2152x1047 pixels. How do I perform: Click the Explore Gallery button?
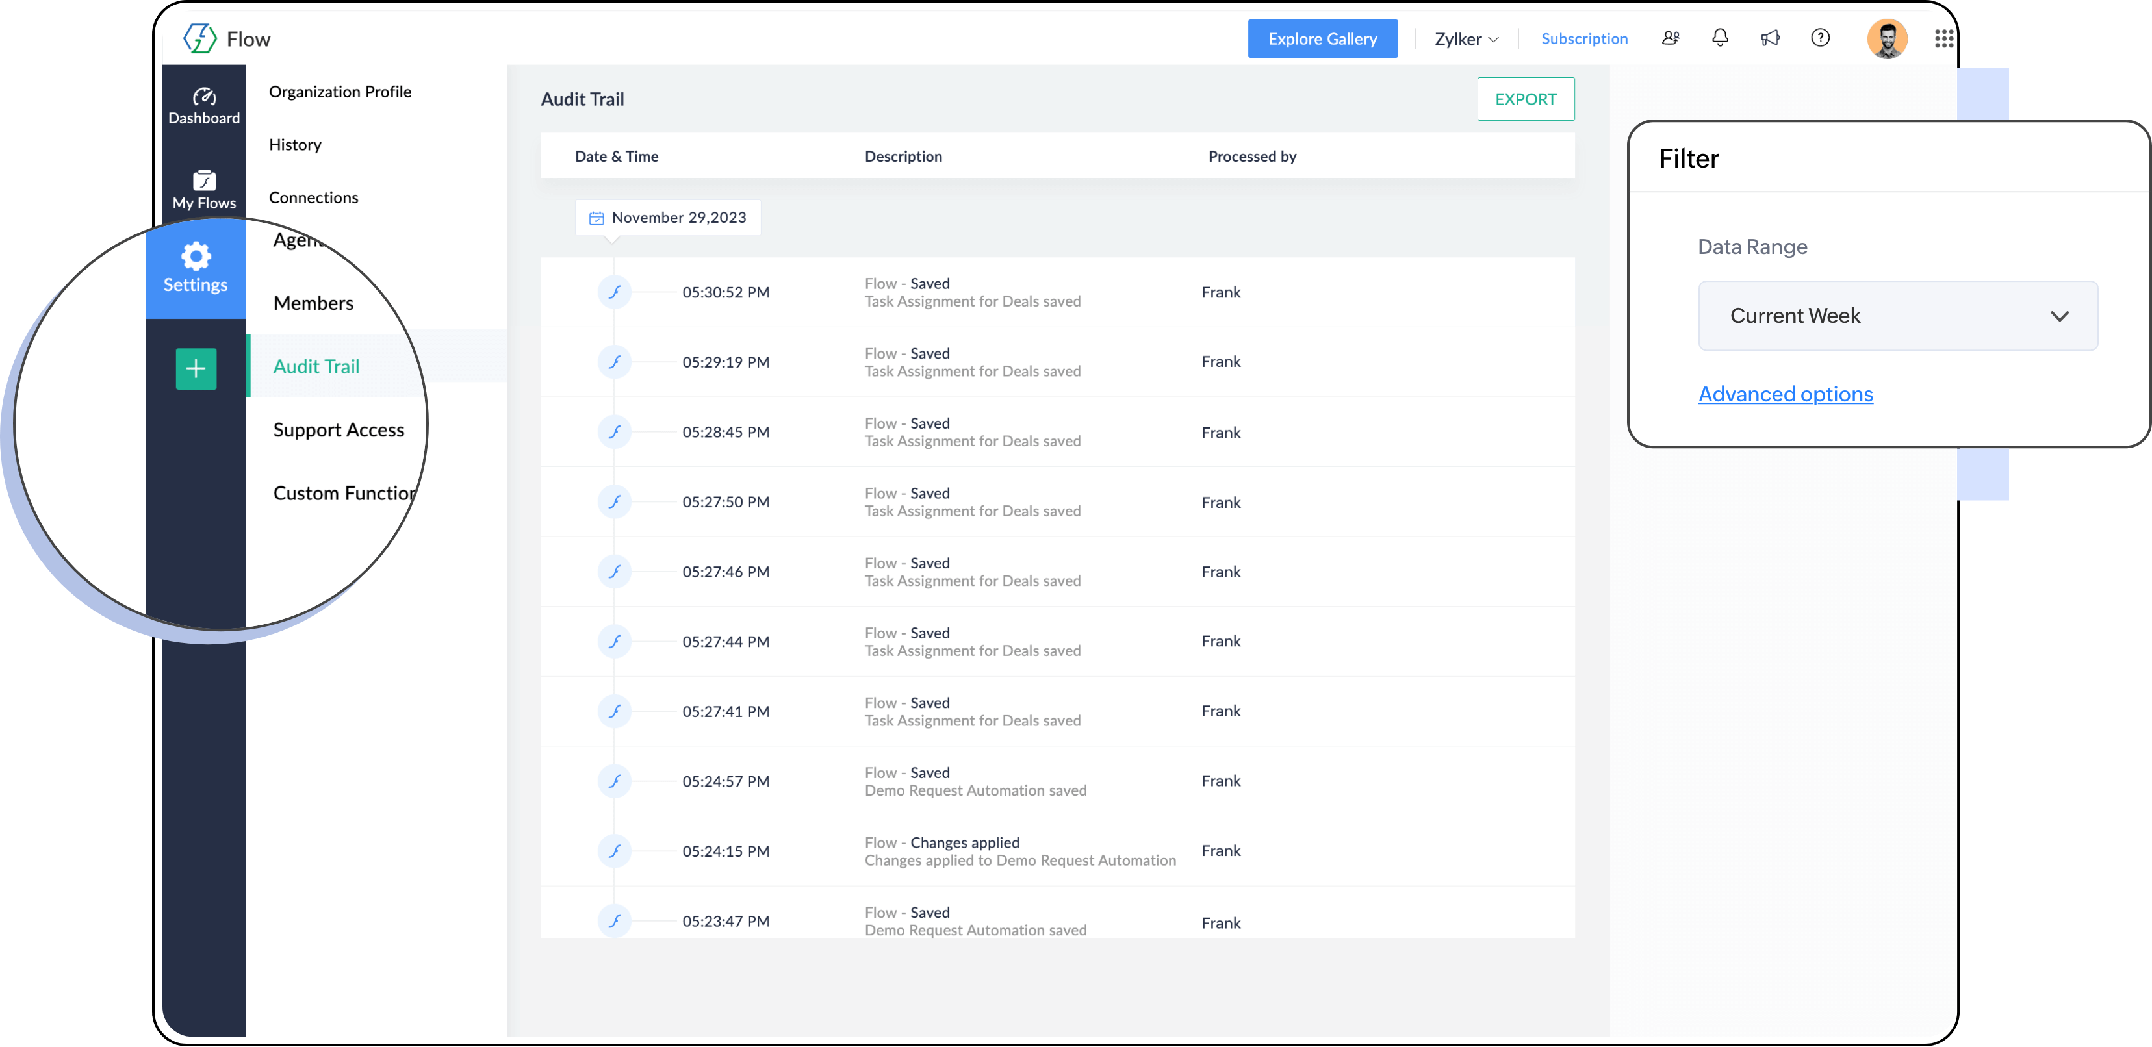1322,39
